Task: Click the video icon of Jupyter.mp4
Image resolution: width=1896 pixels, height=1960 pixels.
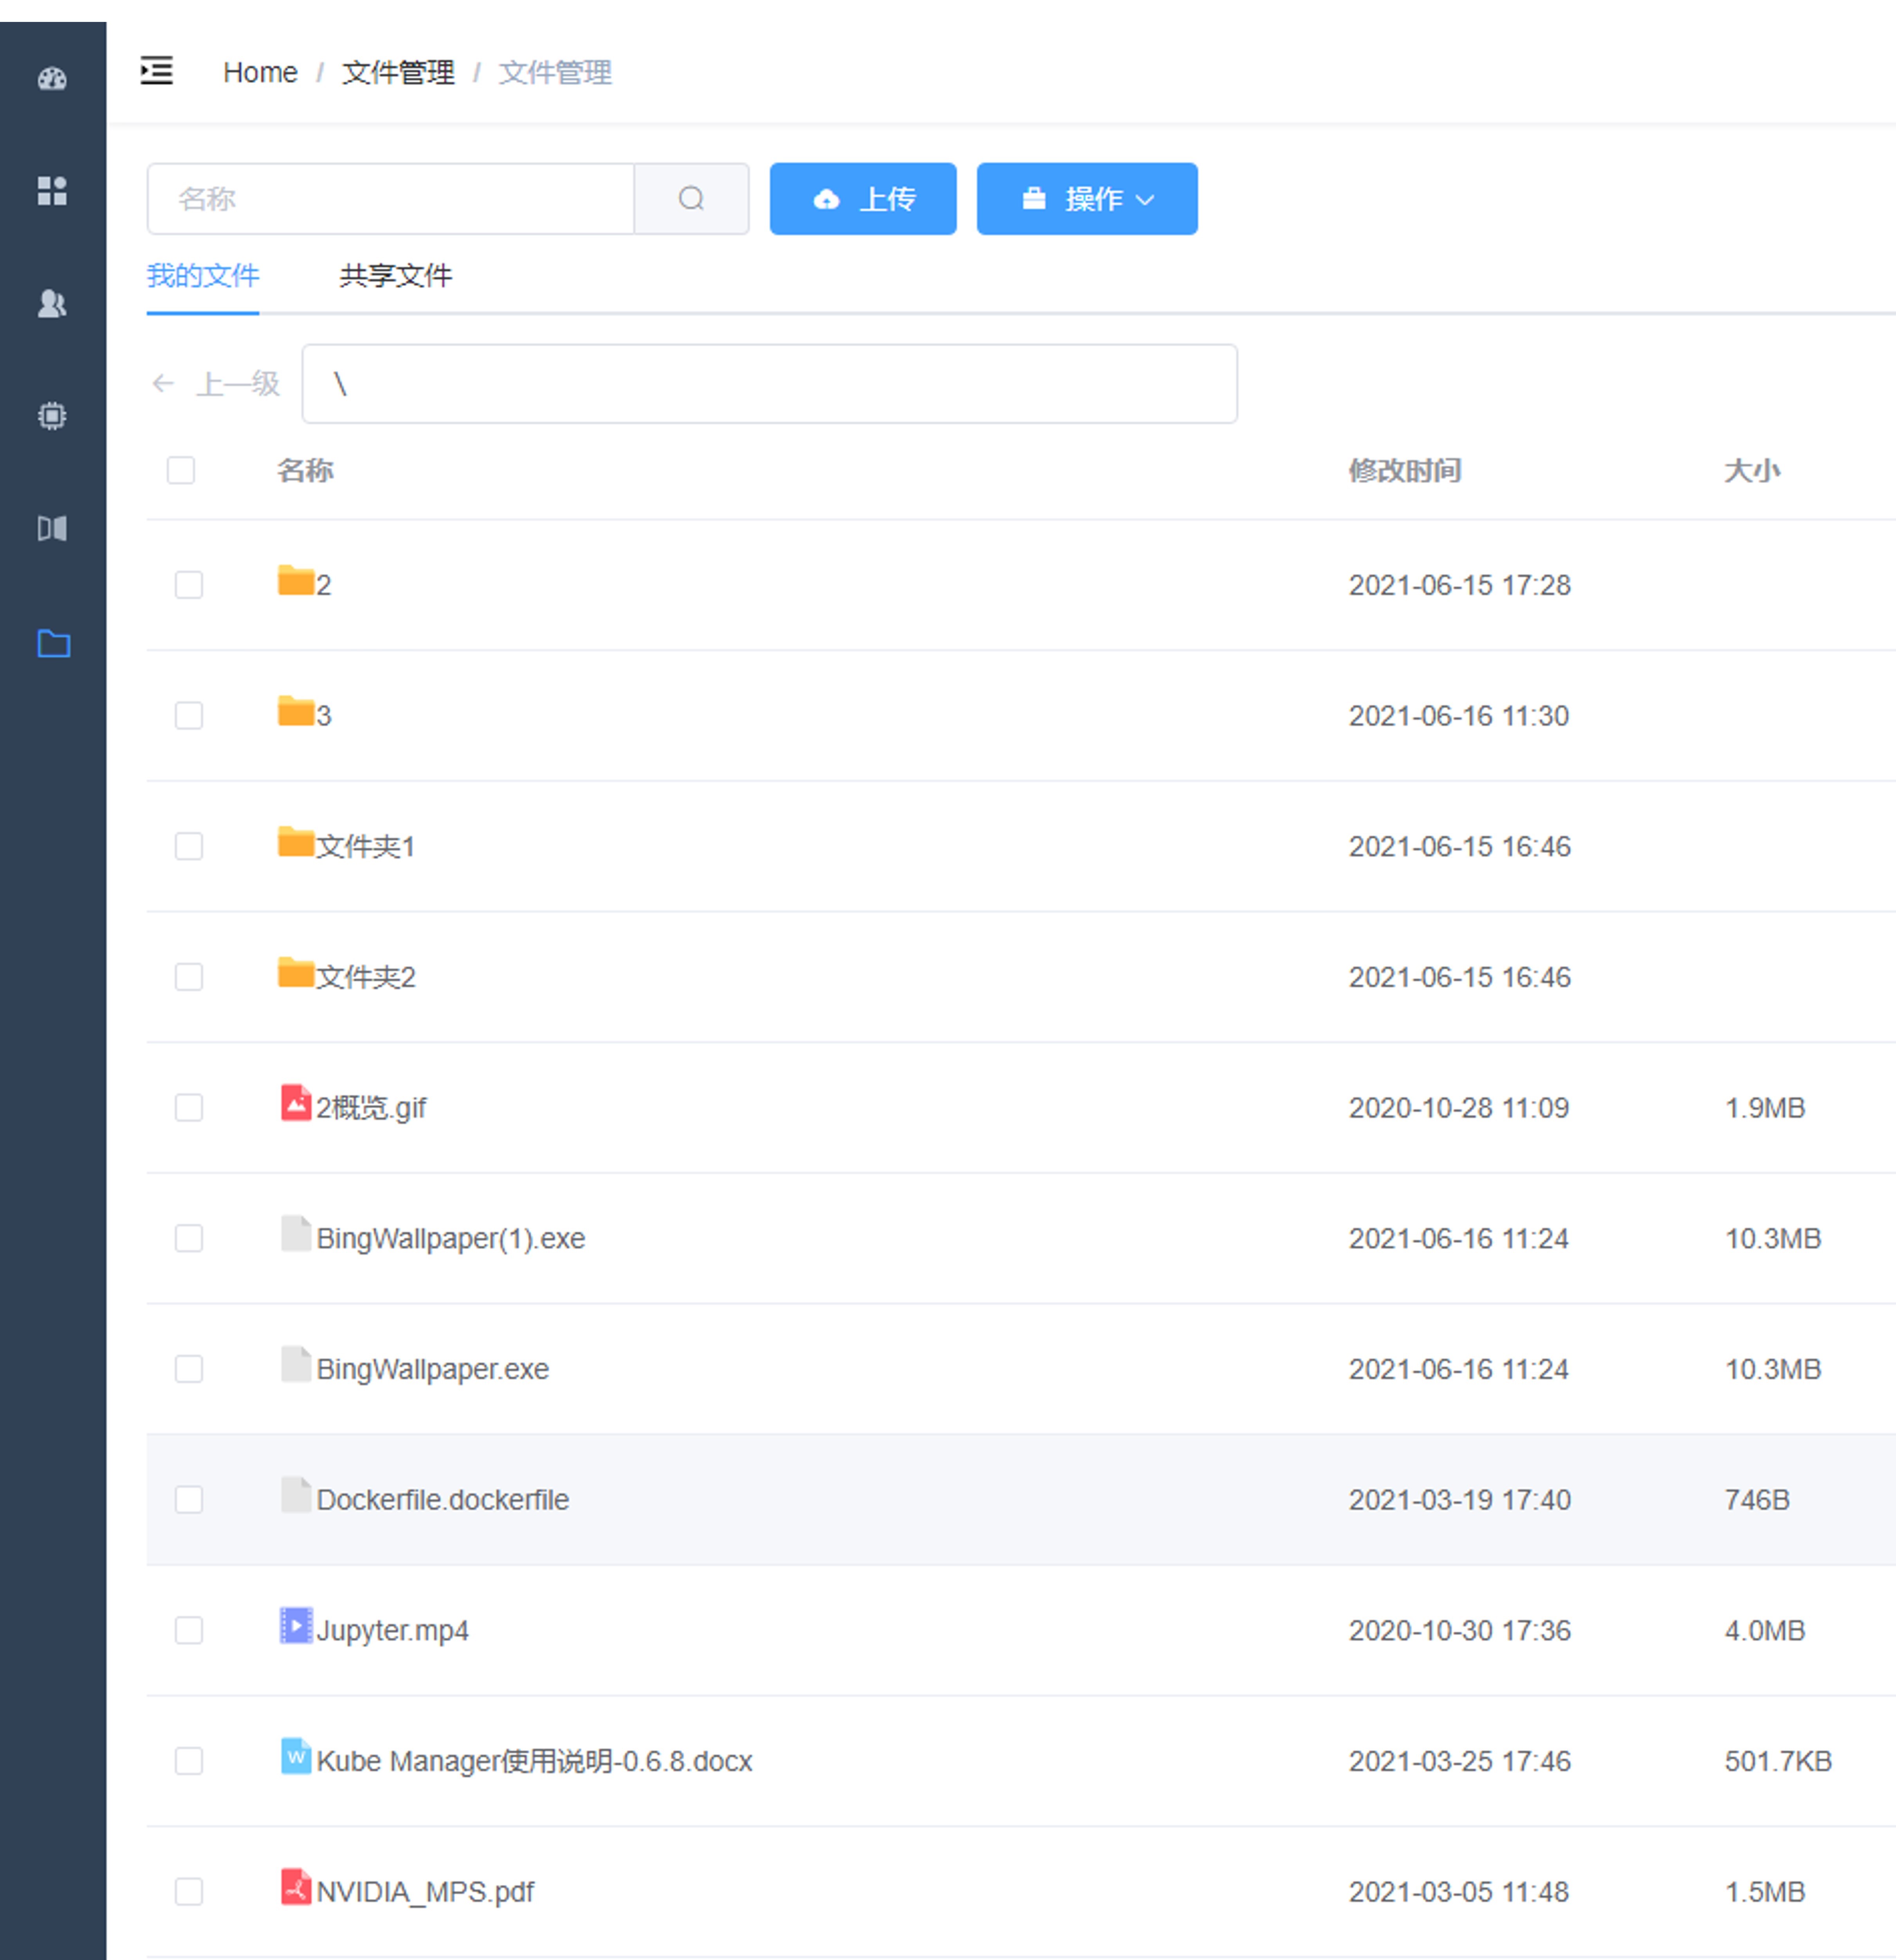Action: [x=296, y=1626]
